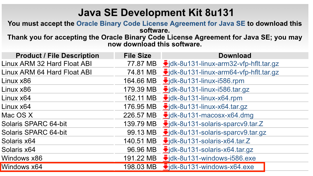Click the Download column header
The width and height of the screenshot is (313, 176).
coord(235,55)
